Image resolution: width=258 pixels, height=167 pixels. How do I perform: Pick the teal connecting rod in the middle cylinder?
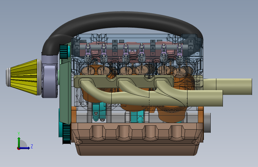[x=137, y=116]
